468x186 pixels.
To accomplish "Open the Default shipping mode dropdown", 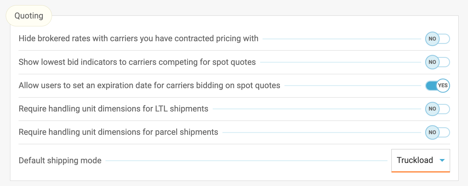I will click(421, 161).
